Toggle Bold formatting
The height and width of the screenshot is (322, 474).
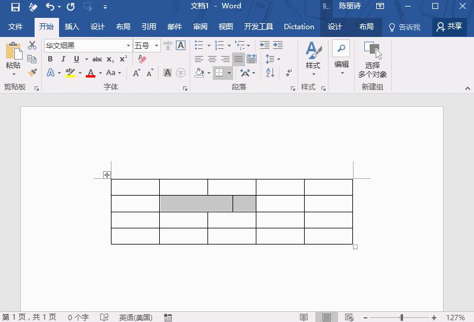pos(50,59)
